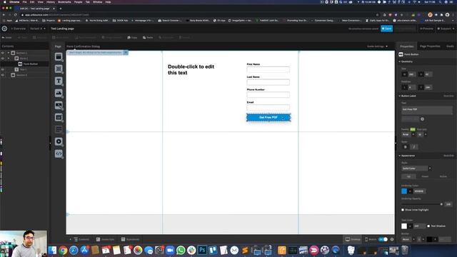Select the Image widget tool
Image resolution: width=457 pixels, height=257 pixels.
[x=59, y=94]
